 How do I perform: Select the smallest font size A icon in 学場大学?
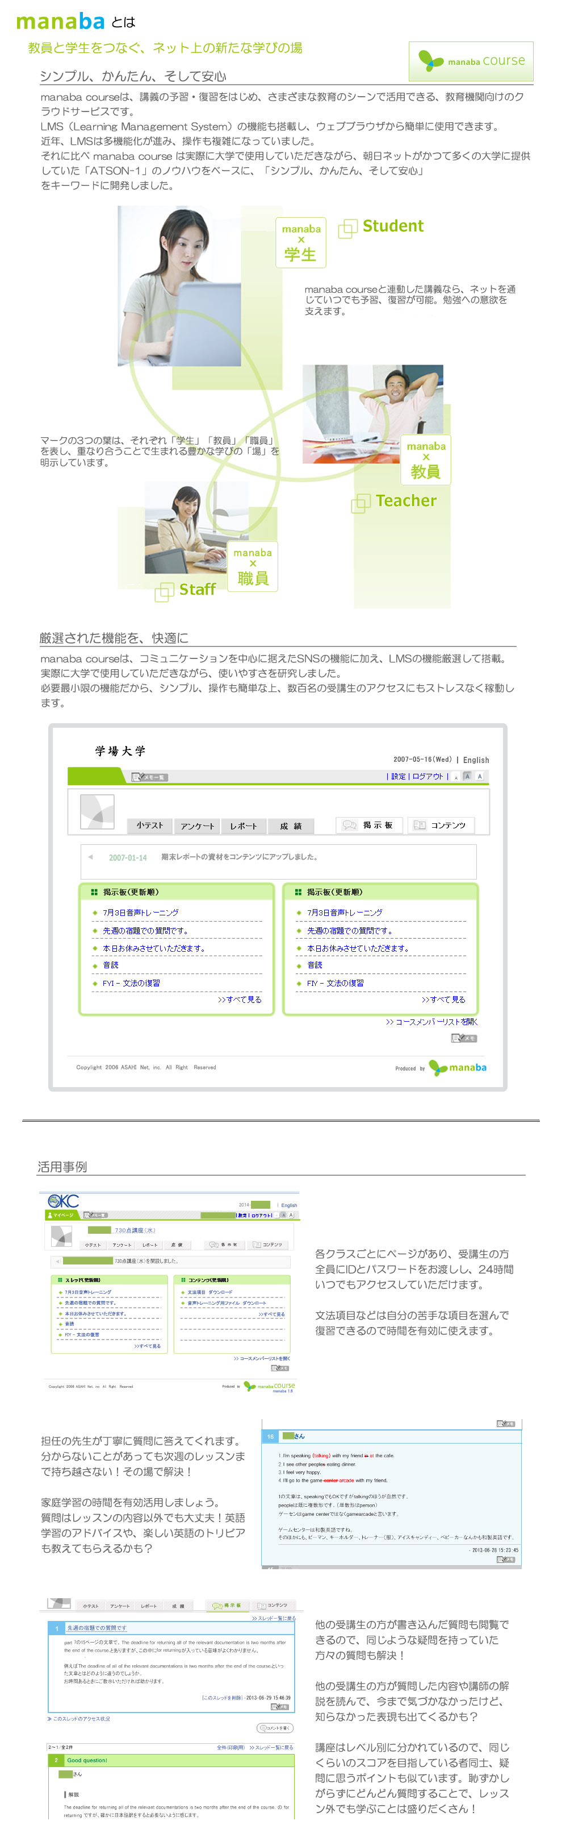point(456,777)
